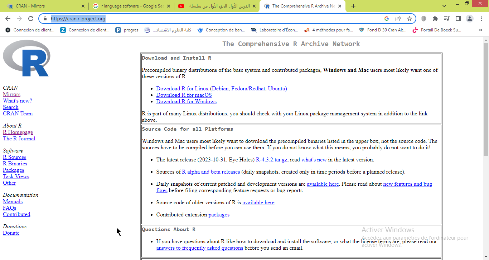The height and width of the screenshot is (260, 489).
Task: Open Task Views in the sidebar
Action: pos(16,176)
